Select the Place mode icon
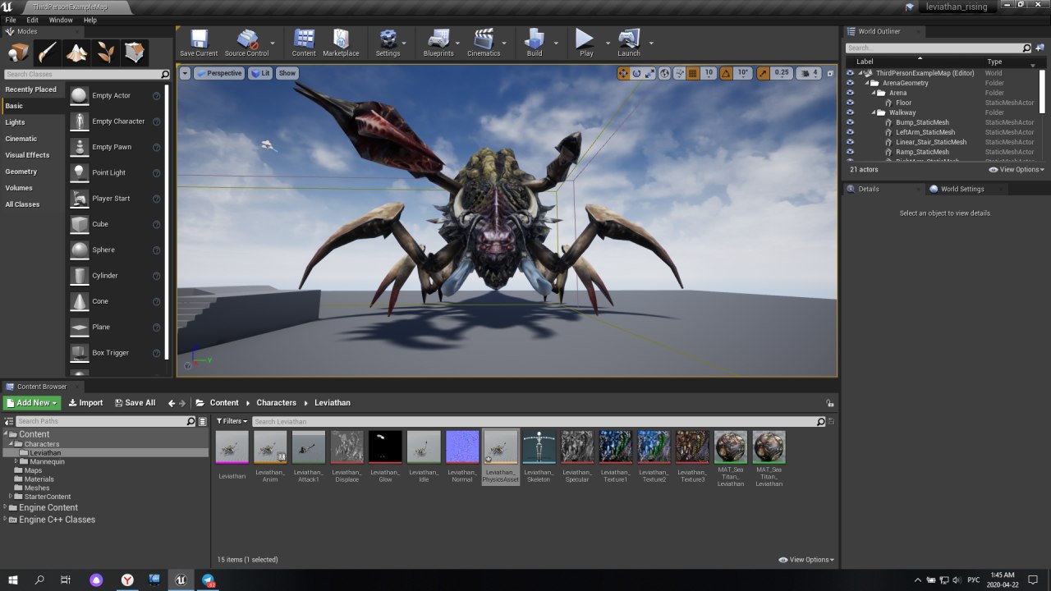Viewport: 1051px width, 591px height. [x=18, y=53]
